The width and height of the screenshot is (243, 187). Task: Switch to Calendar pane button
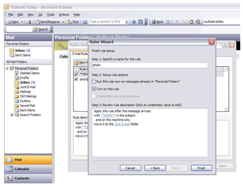(28, 169)
